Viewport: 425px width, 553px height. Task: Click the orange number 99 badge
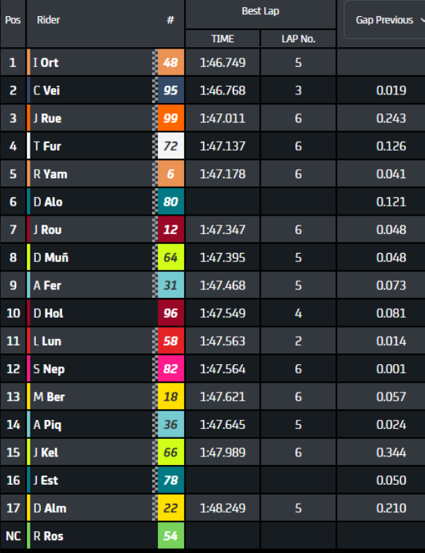click(x=171, y=118)
